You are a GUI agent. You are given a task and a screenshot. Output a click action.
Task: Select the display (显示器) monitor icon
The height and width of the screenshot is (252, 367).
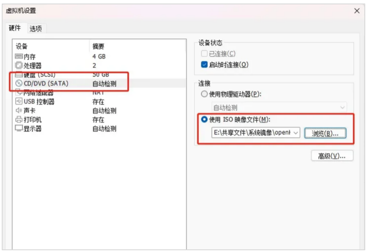pyautogui.click(x=19, y=129)
